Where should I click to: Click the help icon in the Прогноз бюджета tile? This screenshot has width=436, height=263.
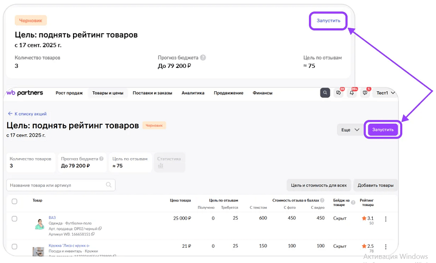[101, 159]
